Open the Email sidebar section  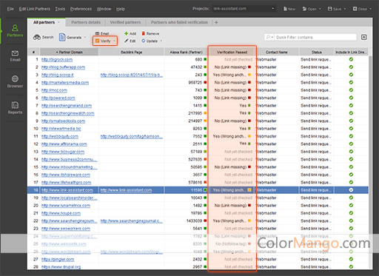coord(15,56)
